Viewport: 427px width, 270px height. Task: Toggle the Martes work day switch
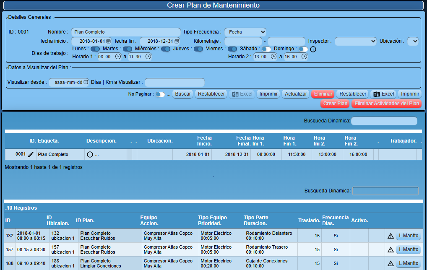pyautogui.click(x=128, y=49)
